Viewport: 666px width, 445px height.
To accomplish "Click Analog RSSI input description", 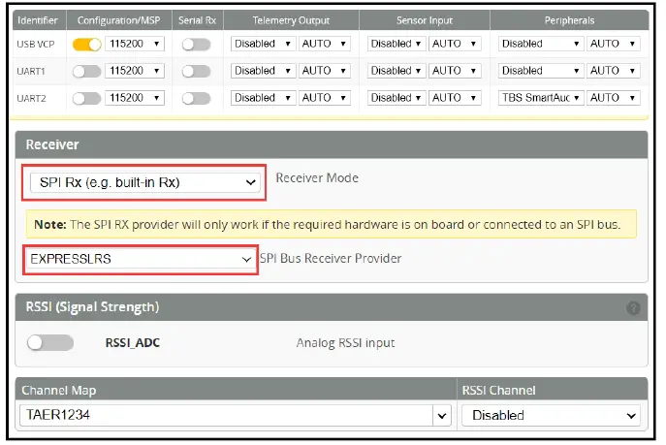I will pyautogui.click(x=345, y=342).
